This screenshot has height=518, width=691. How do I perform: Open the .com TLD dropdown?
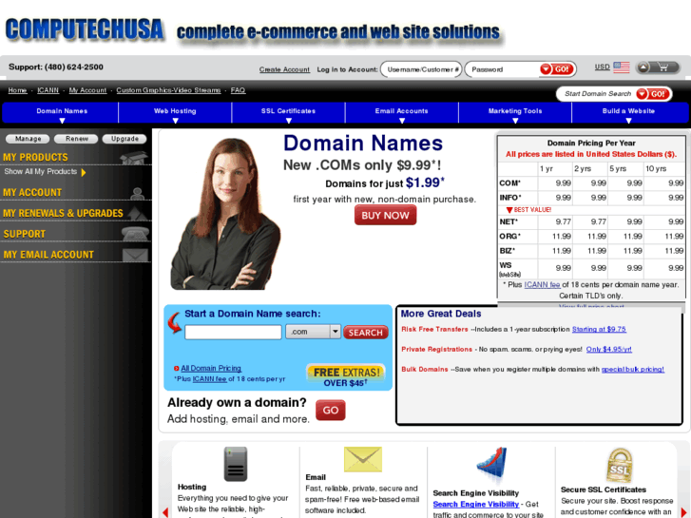313,332
